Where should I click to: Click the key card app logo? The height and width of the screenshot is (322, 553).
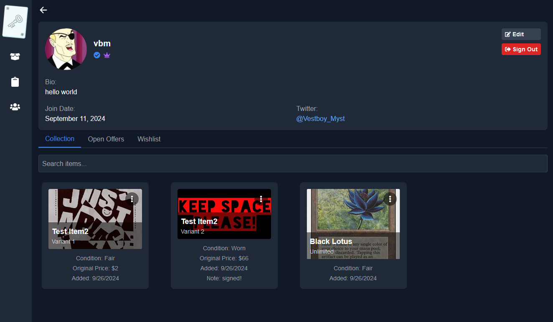(15, 21)
